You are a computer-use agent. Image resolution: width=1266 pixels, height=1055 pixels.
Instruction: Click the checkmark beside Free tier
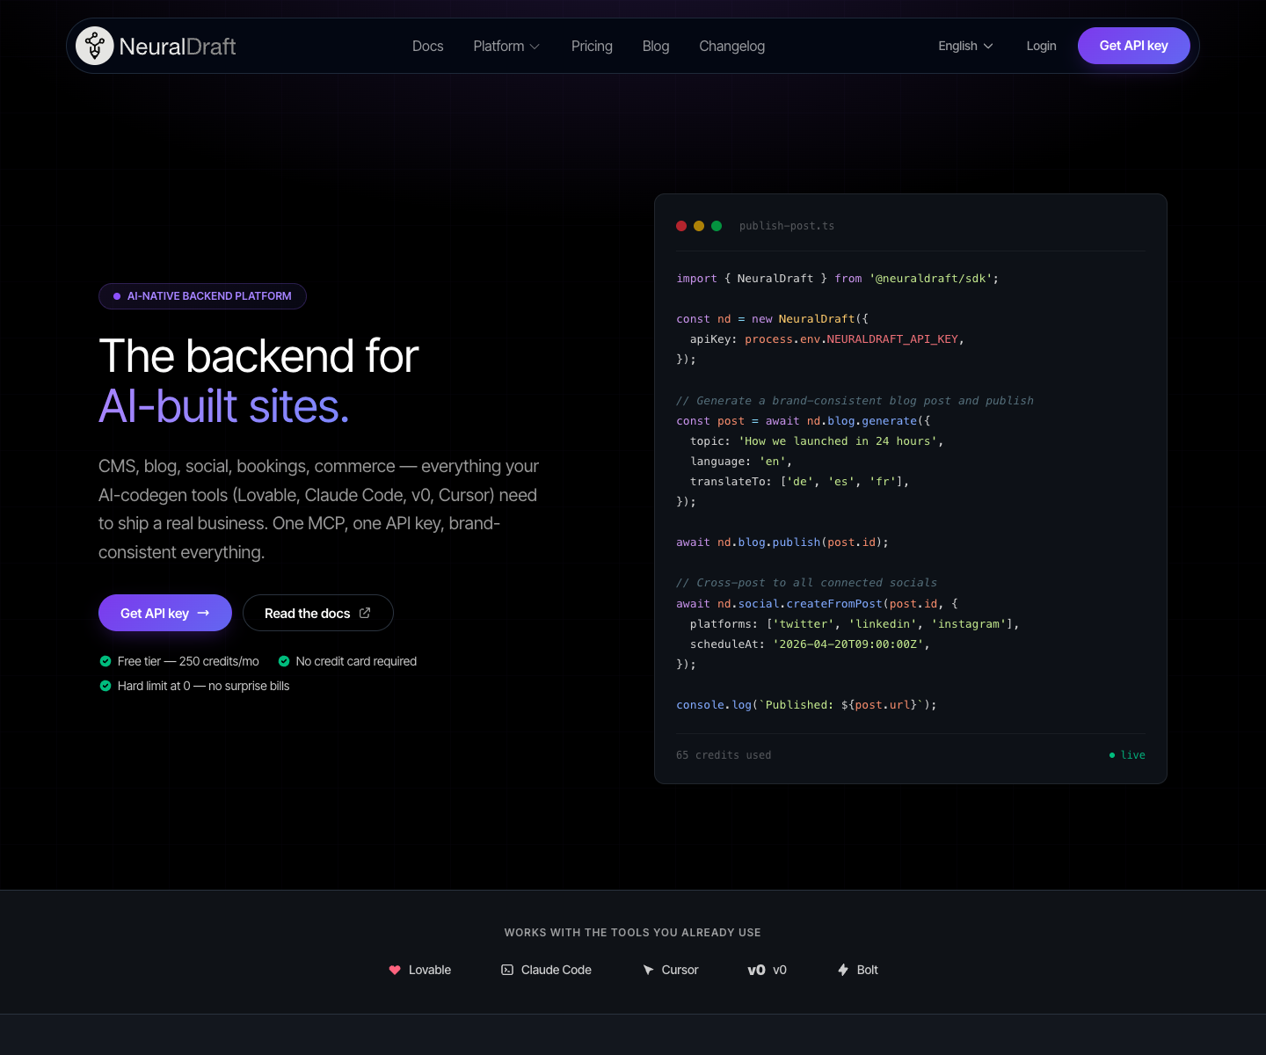pos(105,661)
